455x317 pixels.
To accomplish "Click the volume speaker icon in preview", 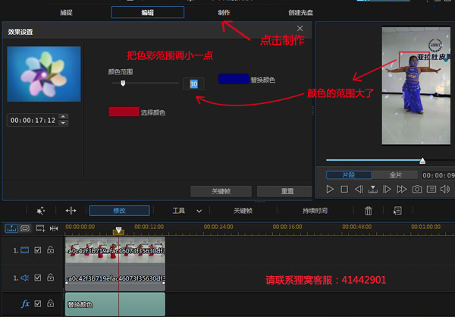I will click(x=445, y=190).
